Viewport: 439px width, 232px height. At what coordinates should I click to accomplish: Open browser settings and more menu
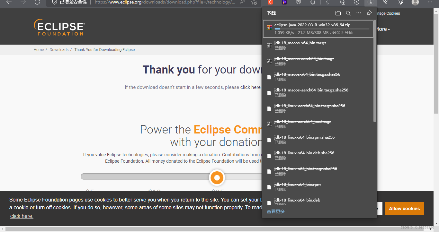pos(430,2)
